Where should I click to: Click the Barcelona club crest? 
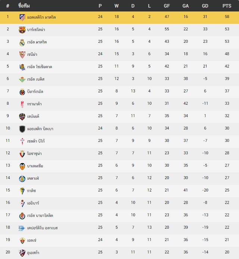[x=22, y=30]
